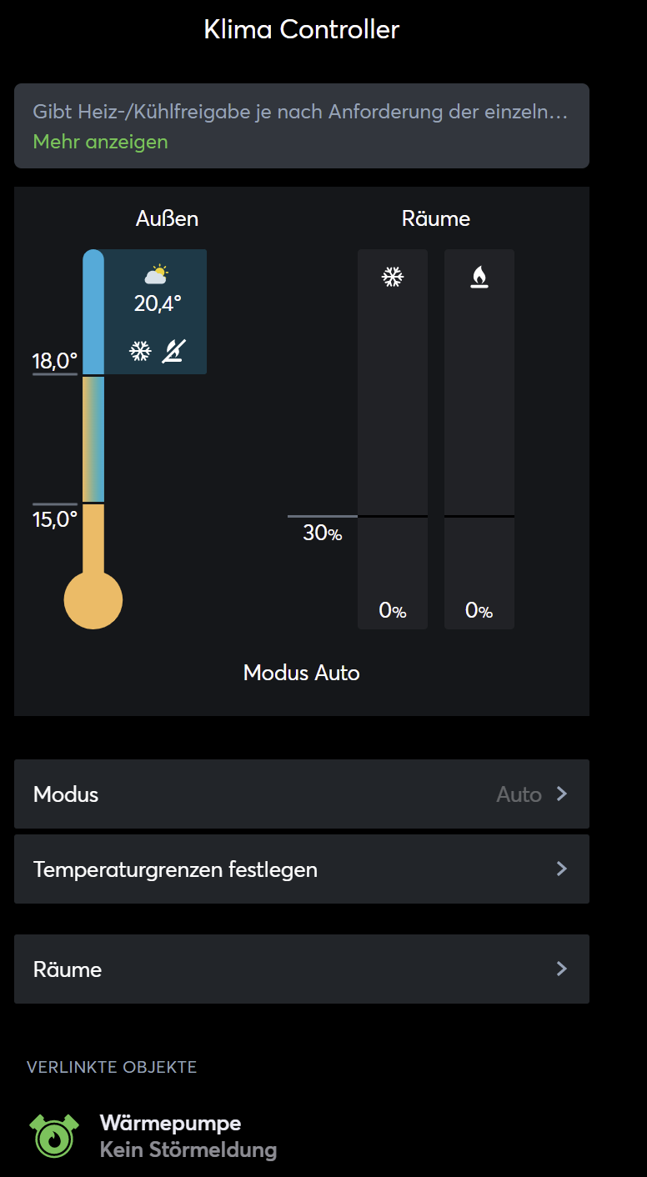Click the 30% rooms threshold marker
The image size is (647, 1177).
click(322, 533)
